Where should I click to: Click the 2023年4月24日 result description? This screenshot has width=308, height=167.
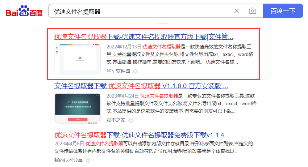point(182,103)
